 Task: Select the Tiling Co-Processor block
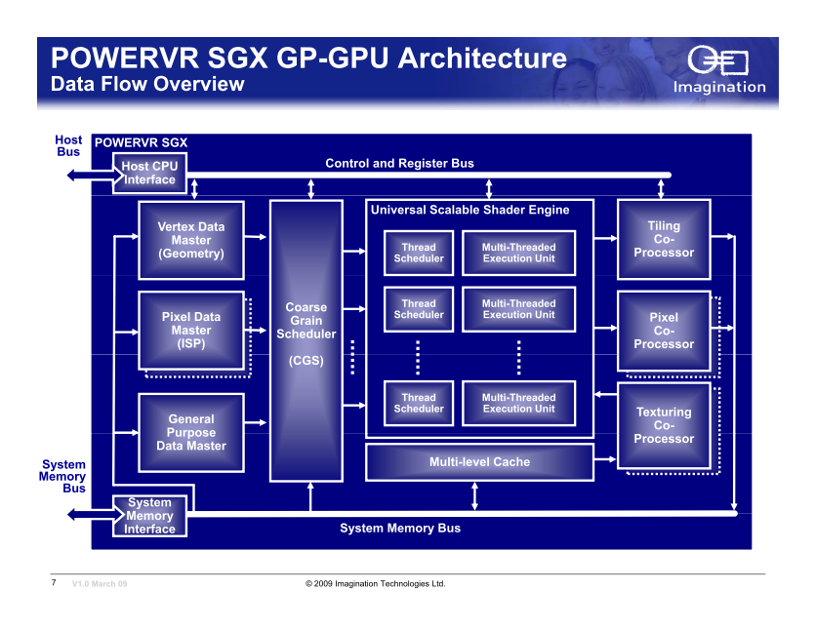pyautogui.click(x=664, y=240)
